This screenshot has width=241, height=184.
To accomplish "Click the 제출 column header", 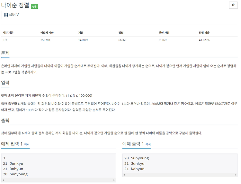I will (81, 33).
